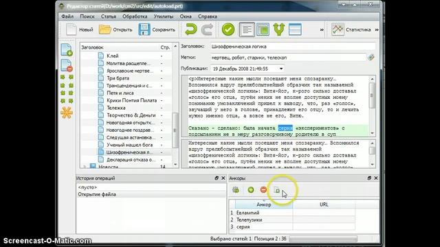Create a new file with Новый button
440x247 pixels.
tap(80, 30)
